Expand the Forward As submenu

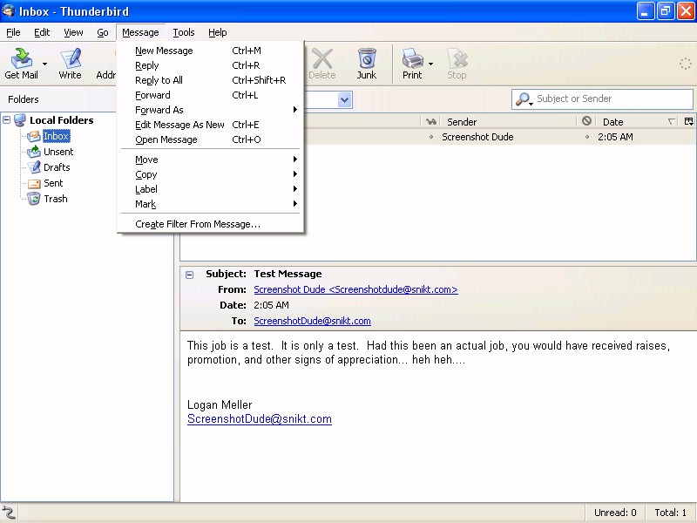tap(211, 110)
